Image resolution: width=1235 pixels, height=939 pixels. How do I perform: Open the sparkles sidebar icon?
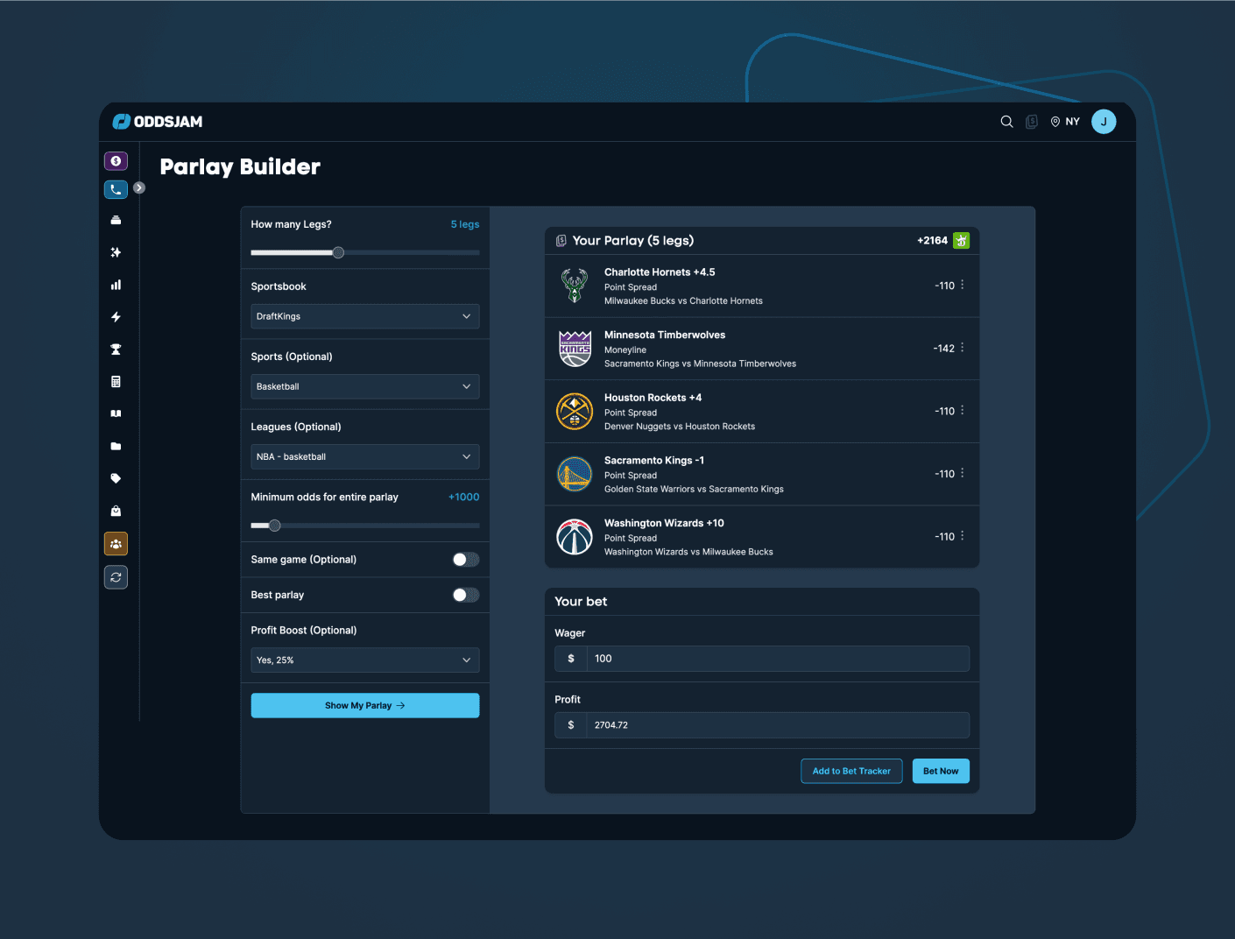pos(116,252)
